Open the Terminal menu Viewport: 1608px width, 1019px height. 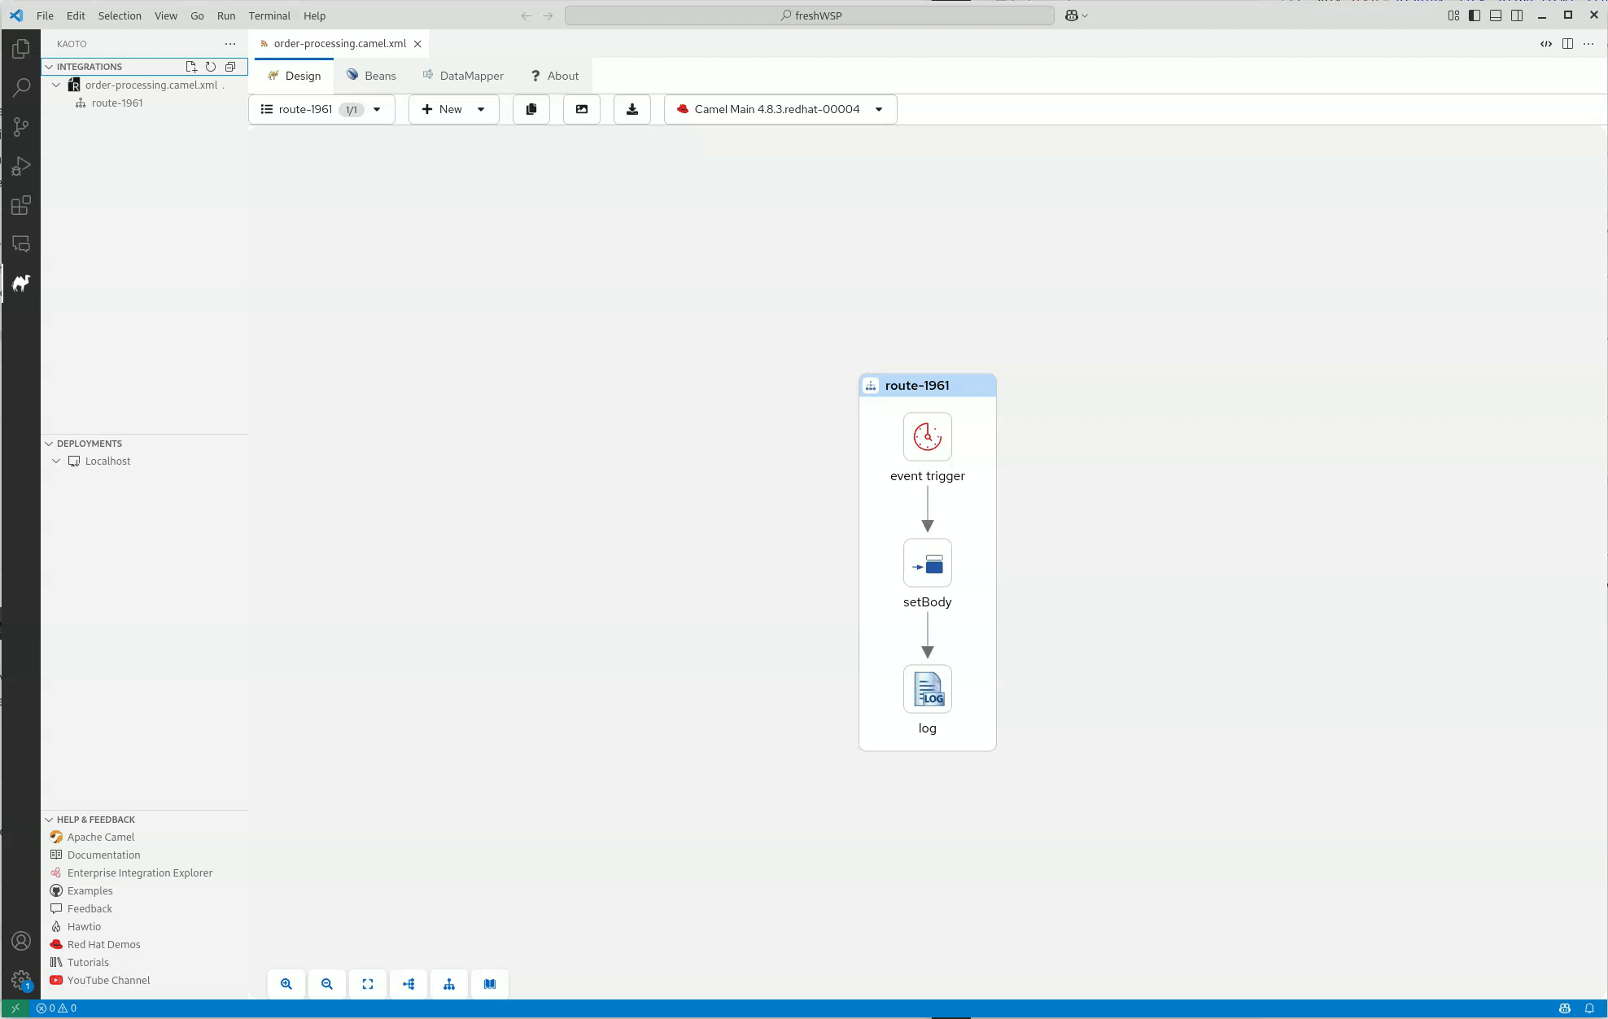coord(269,15)
